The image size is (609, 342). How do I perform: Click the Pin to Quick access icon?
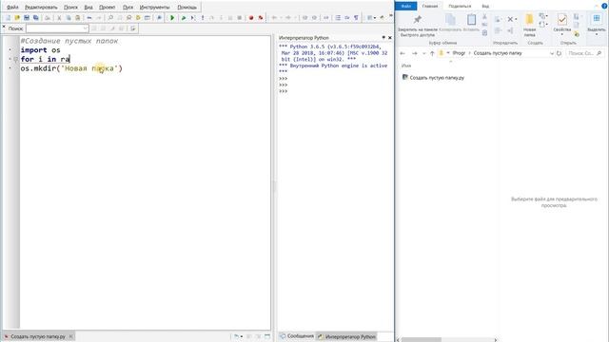coord(418,19)
